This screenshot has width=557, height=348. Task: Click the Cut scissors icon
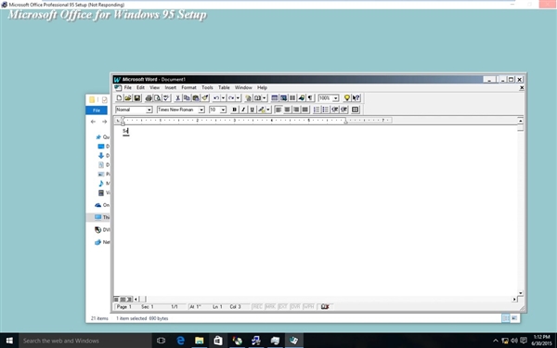pyautogui.click(x=178, y=98)
